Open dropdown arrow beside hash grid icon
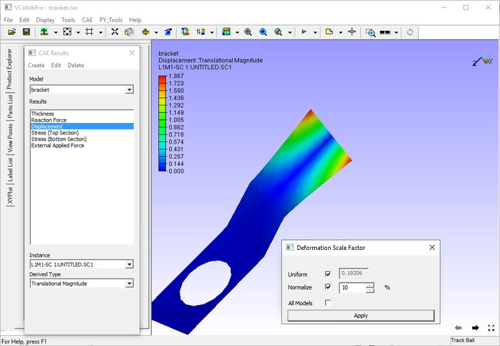The image size is (500, 346). (101, 32)
